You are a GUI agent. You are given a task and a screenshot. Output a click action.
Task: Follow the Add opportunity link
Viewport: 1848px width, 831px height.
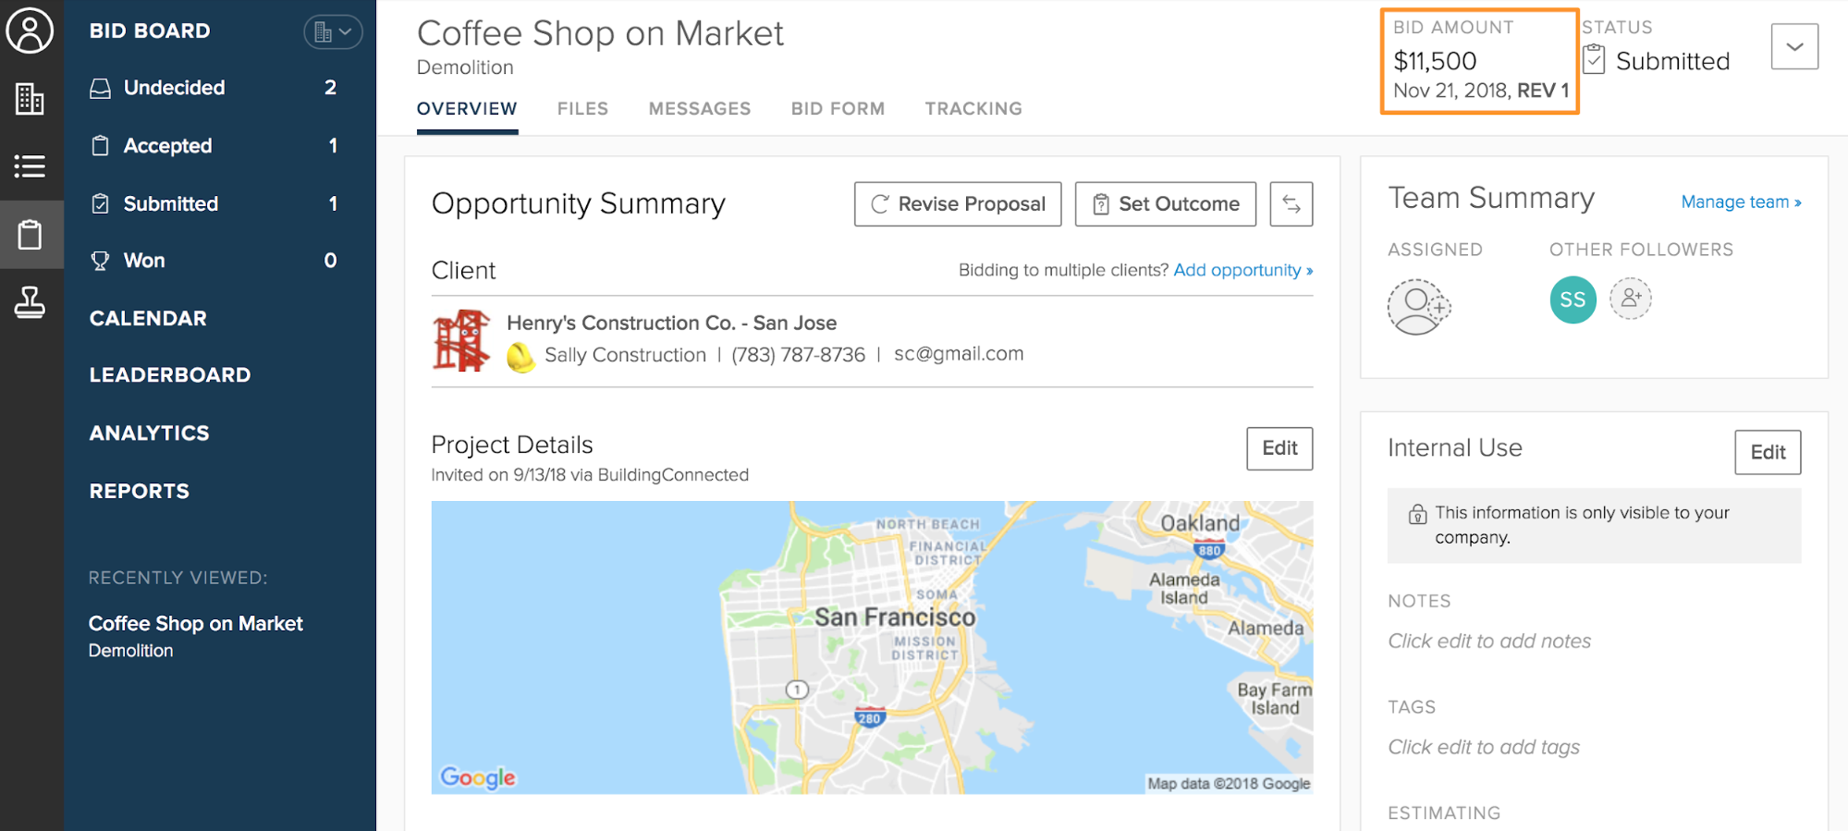click(1242, 270)
